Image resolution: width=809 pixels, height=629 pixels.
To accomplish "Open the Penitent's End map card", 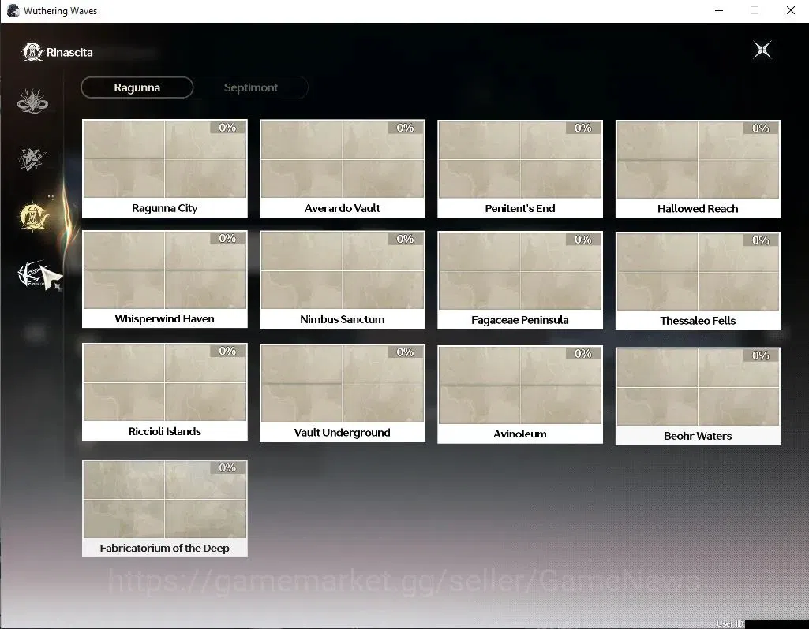I will click(520, 169).
